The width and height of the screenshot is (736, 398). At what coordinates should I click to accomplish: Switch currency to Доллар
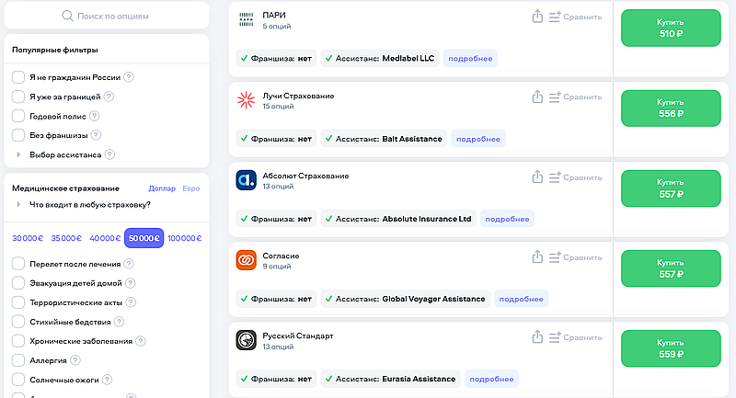(162, 188)
